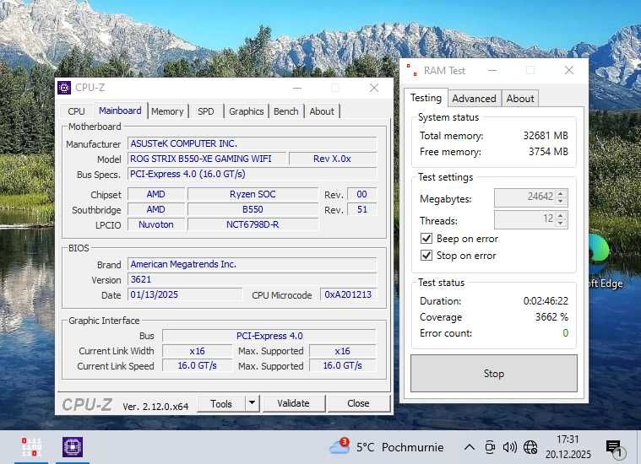Screen dimensions: 641x464
Task: Click the CPU-Z title bar icon
Action: pyautogui.click(x=64, y=88)
